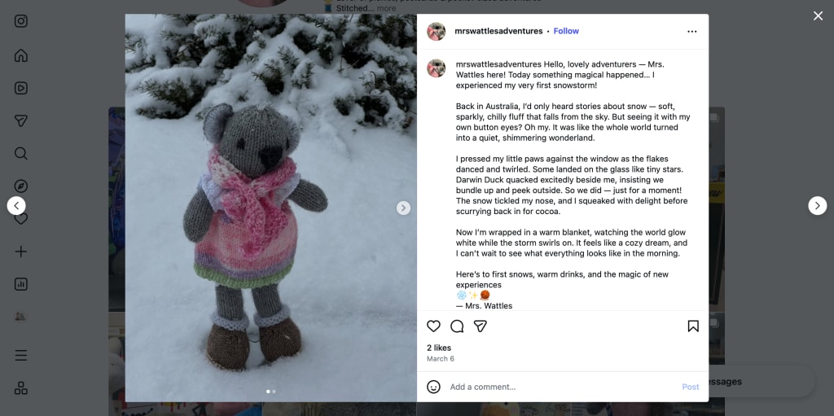Open the emoji picker for comments
This screenshot has height=416, width=834.
tap(433, 387)
